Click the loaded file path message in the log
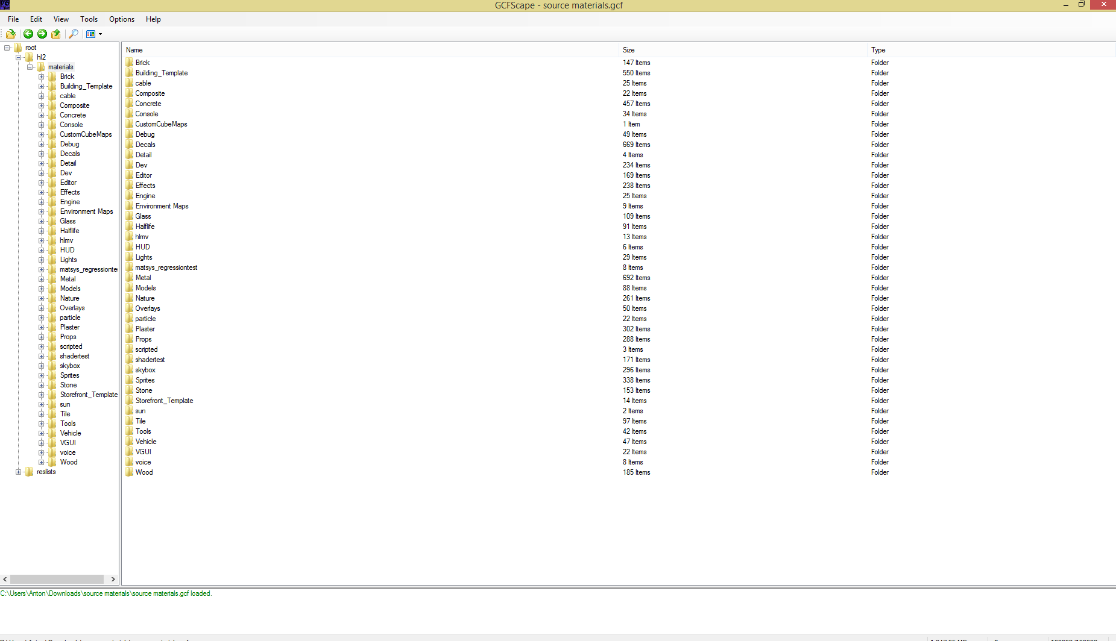The height and width of the screenshot is (641, 1116). (x=106, y=593)
